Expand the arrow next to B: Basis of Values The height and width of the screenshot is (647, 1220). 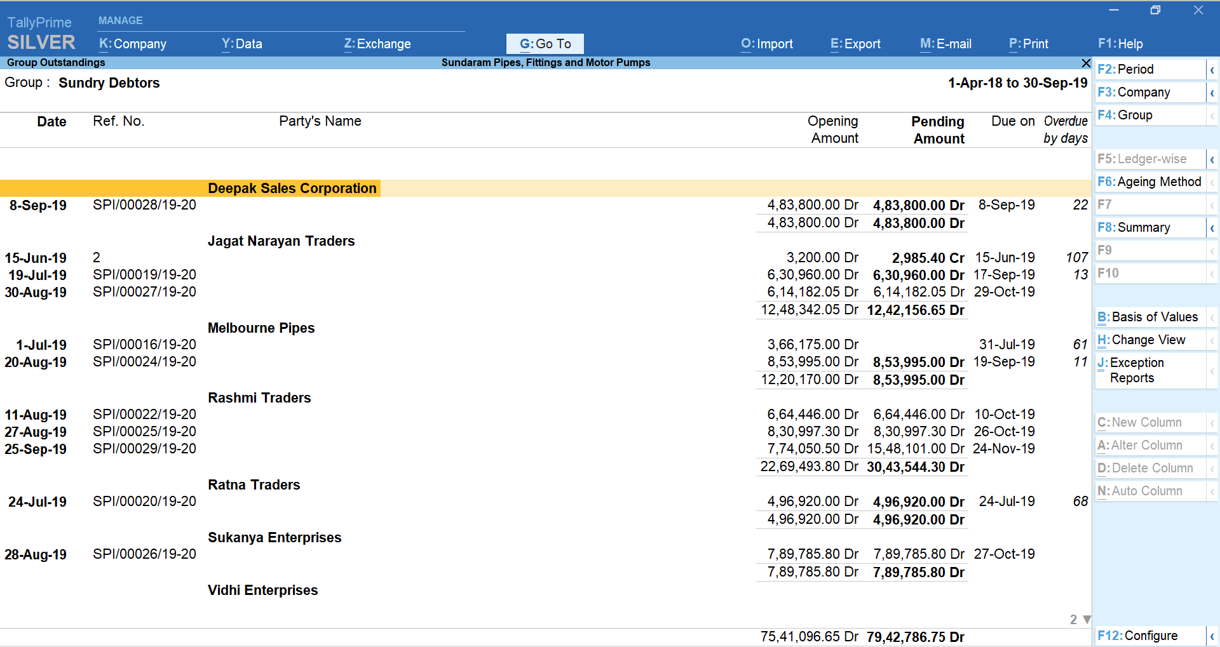pos(1213,317)
